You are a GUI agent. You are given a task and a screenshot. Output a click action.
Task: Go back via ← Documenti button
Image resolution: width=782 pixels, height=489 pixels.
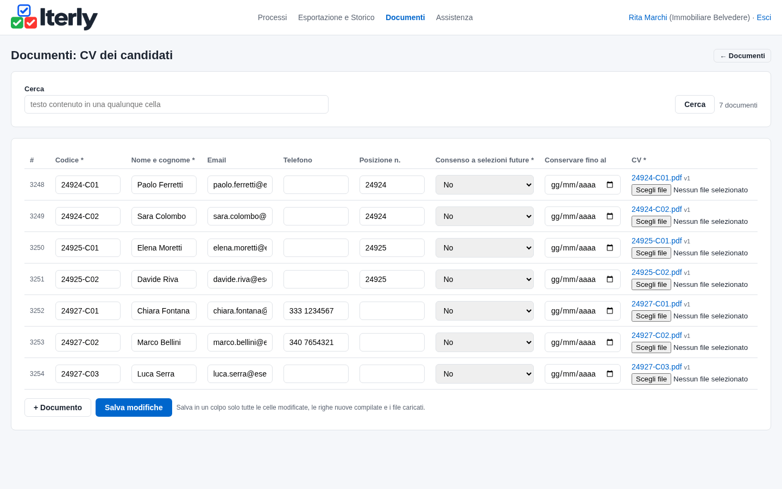pyautogui.click(x=742, y=56)
